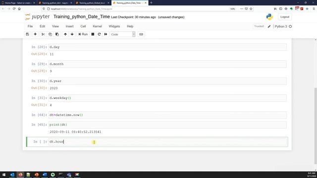Move selected cell up

pyautogui.click(x=65, y=34)
